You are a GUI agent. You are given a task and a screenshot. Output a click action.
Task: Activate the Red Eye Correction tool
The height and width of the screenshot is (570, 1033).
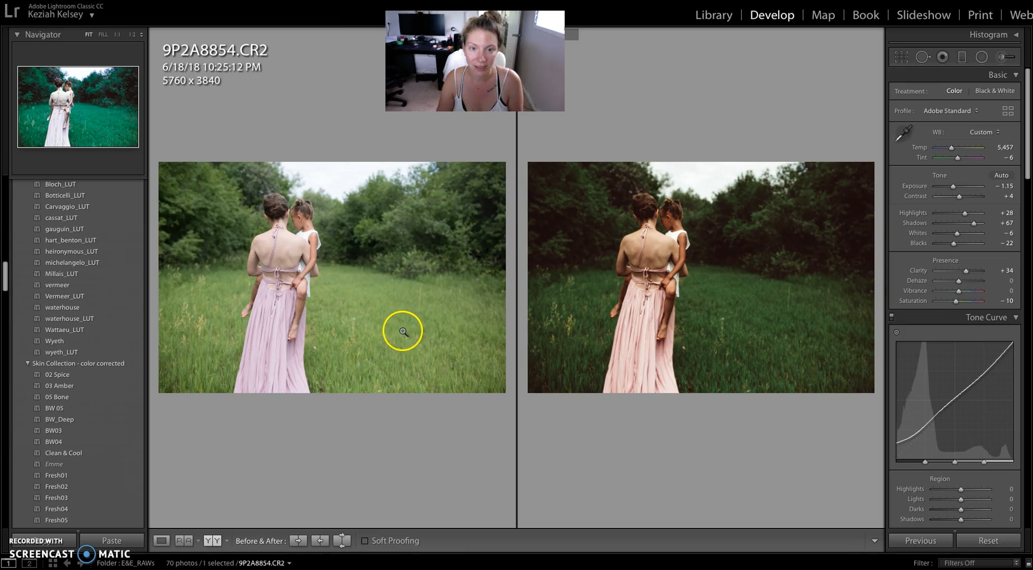coord(942,57)
